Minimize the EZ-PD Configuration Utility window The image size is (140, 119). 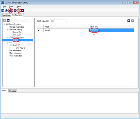125,3
